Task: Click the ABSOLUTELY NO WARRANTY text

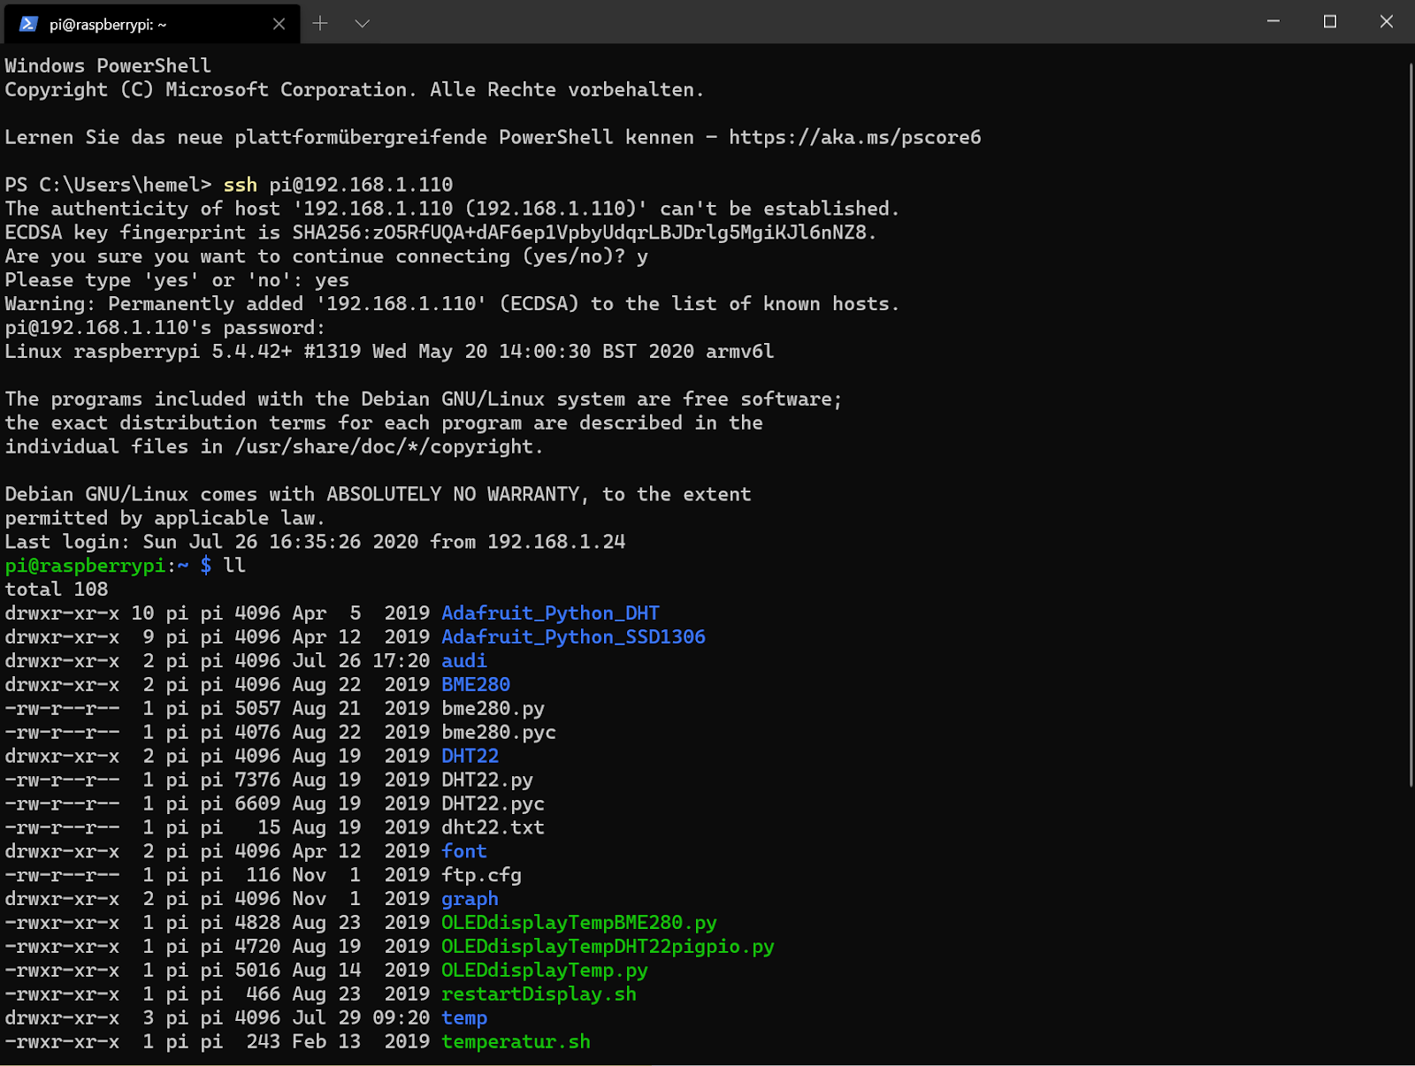Action: (x=453, y=495)
